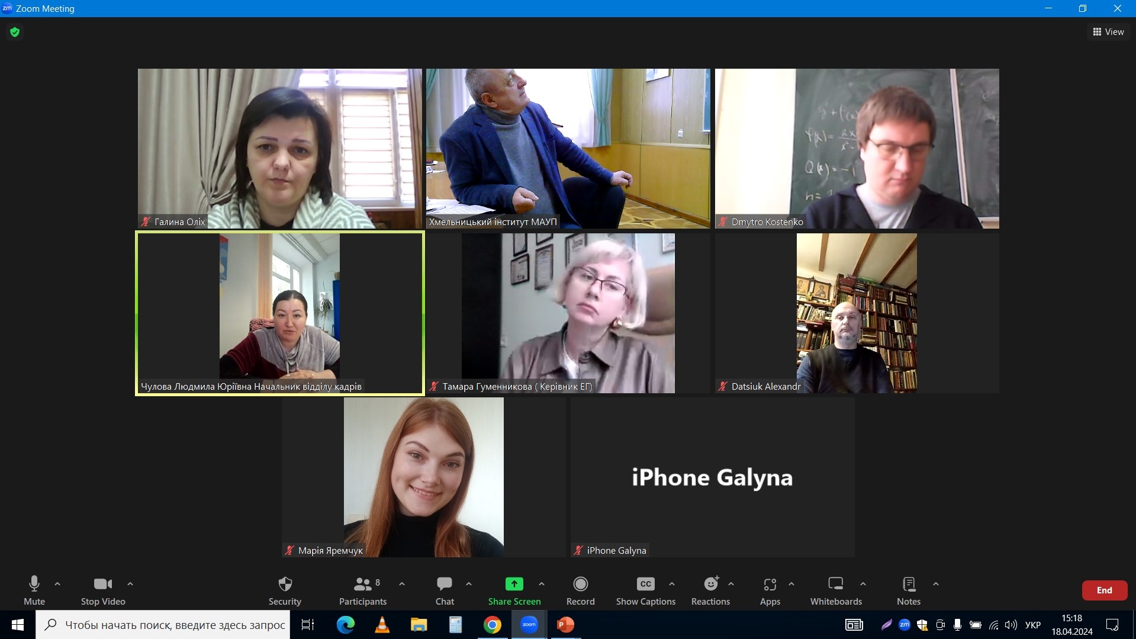Screen dimensions: 1136x639
Task: Open Google Chrome from the taskbar
Action: click(x=492, y=625)
